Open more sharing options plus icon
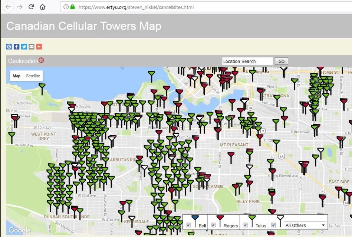Viewport: 352px width, 237px height. pos(39,46)
